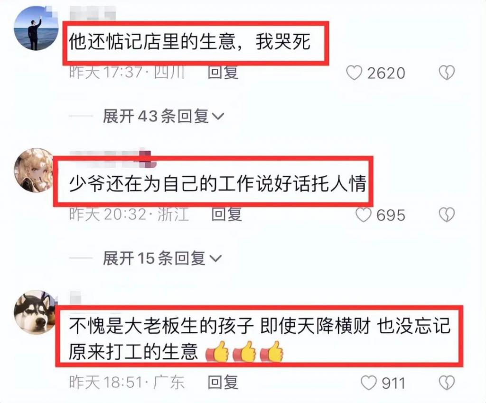Click the chevron next to 展开43条回复
The height and width of the screenshot is (403, 486).
click(x=217, y=117)
